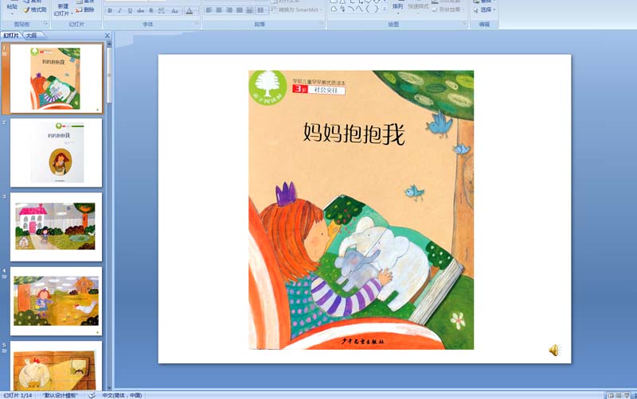Viewport: 637px width, 399px height.
Task: Open Drawing (绘图) dialog launcher
Action: [x=464, y=24]
